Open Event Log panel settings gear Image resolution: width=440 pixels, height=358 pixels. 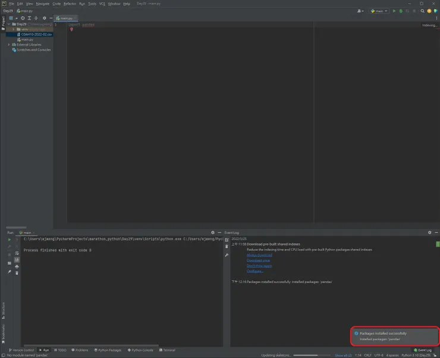coord(429,233)
